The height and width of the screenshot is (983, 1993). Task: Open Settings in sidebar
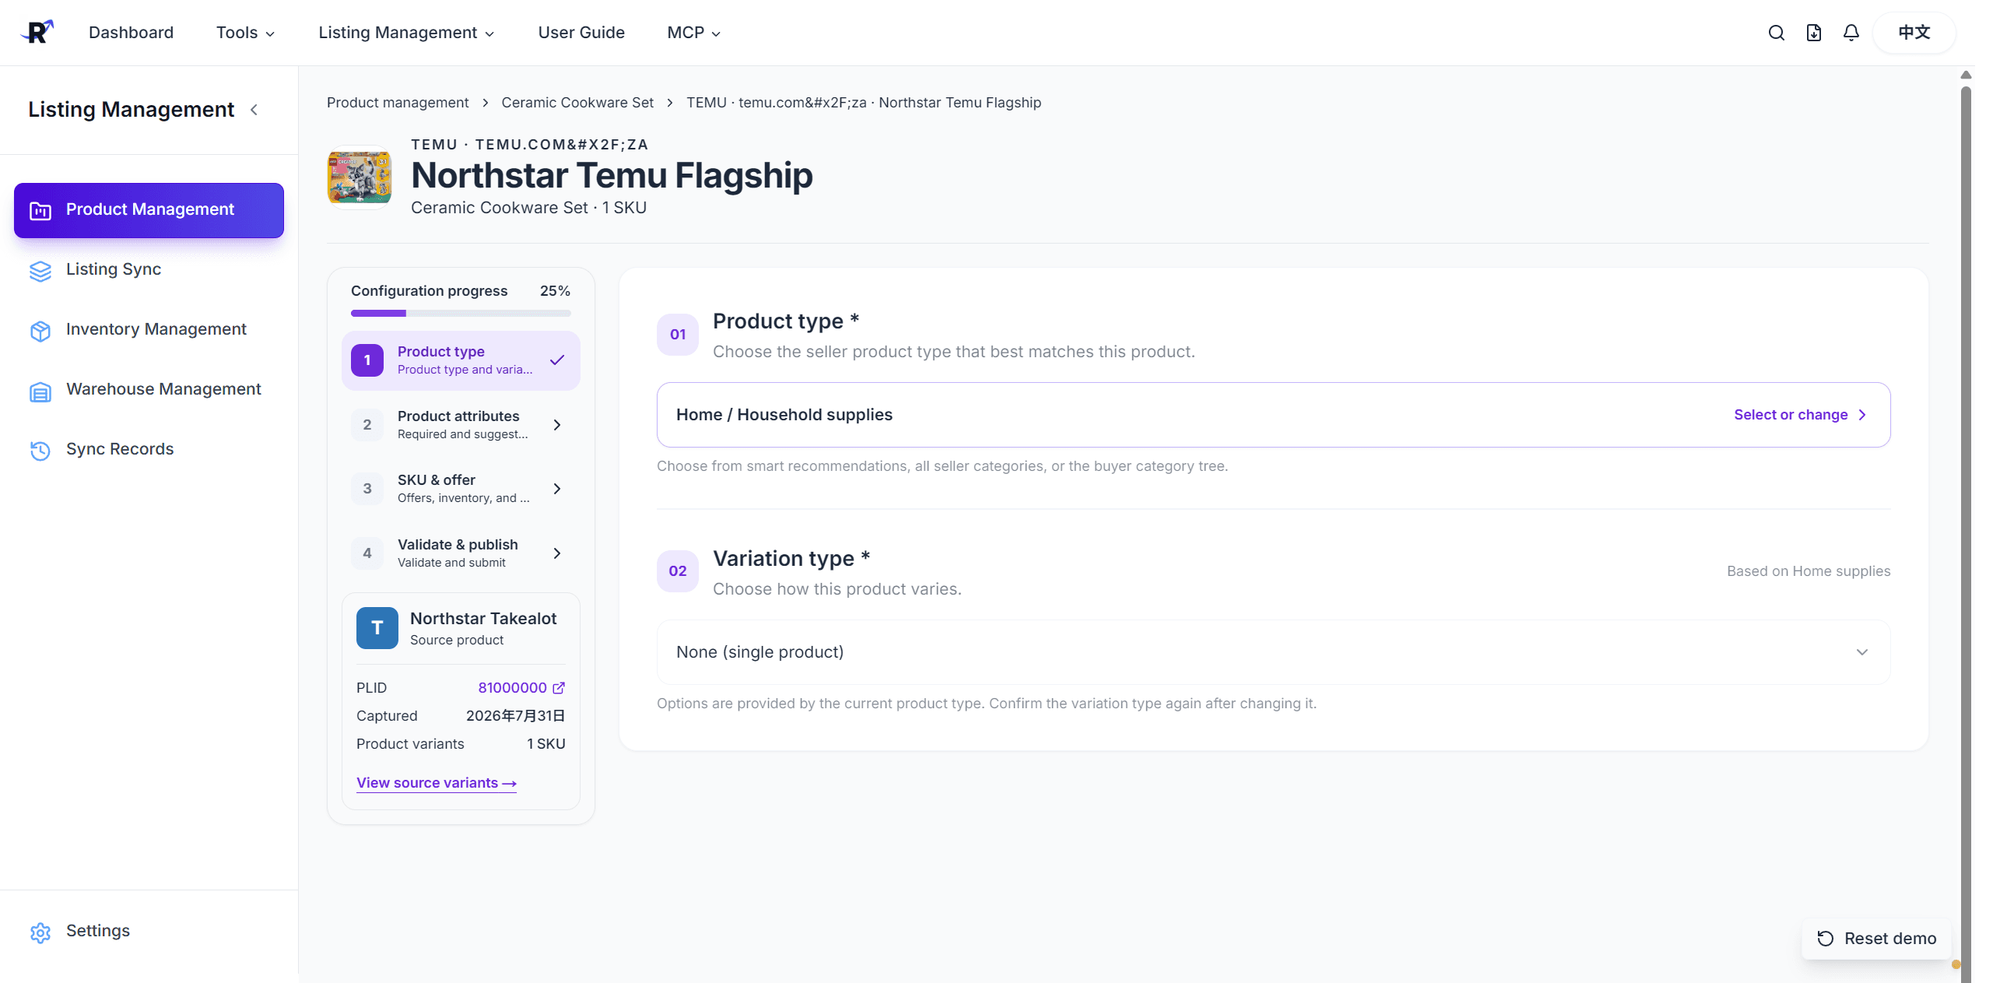[149, 931]
